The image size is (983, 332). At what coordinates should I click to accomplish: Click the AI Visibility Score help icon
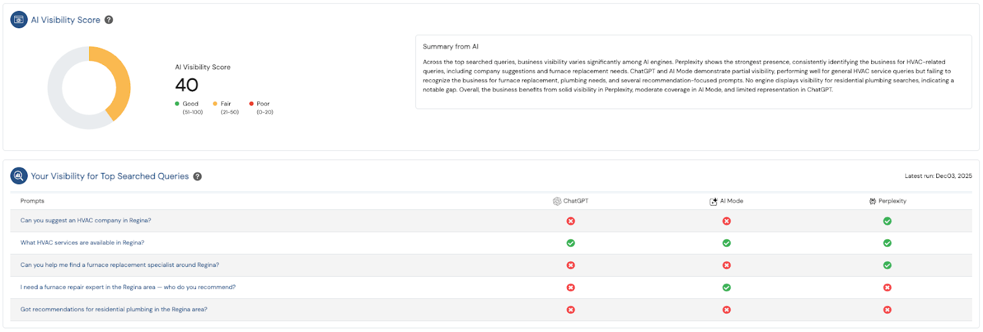(109, 20)
